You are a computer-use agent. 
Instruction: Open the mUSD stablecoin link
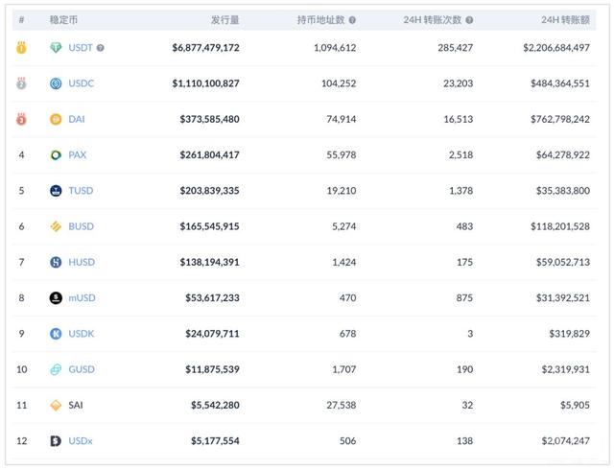point(82,298)
